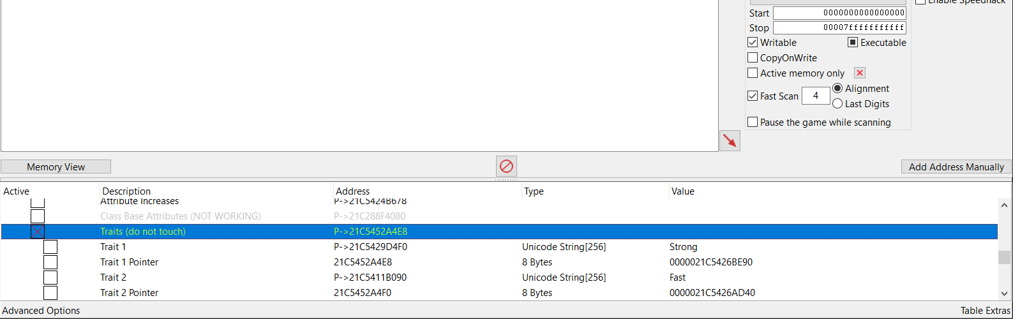Click address P->21C5429D4F0

click(370, 247)
